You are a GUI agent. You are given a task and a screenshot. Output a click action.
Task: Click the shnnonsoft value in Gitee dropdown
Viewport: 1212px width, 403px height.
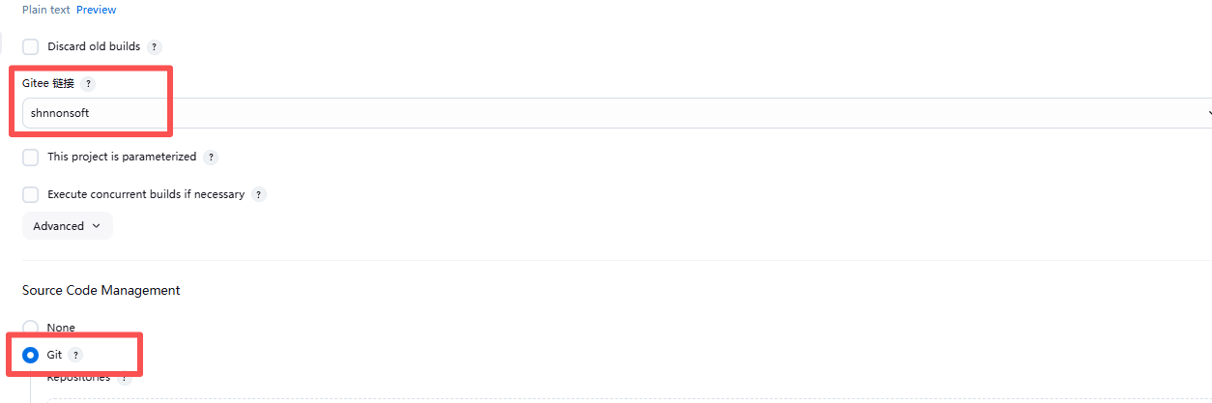click(x=60, y=113)
